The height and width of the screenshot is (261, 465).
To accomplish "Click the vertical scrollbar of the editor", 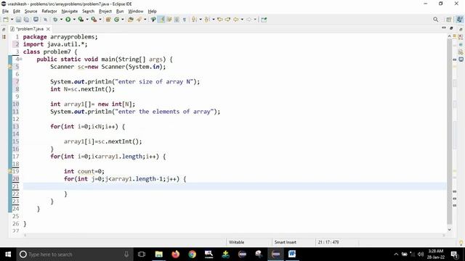I will [x=450, y=132].
